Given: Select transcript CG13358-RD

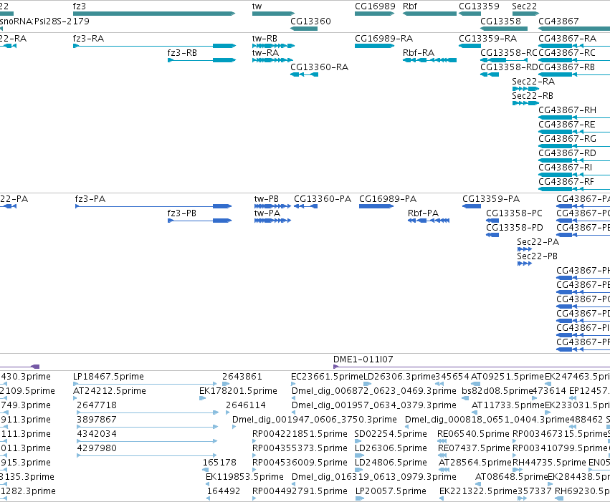Looking at the screenshot, I should [490, 74].
